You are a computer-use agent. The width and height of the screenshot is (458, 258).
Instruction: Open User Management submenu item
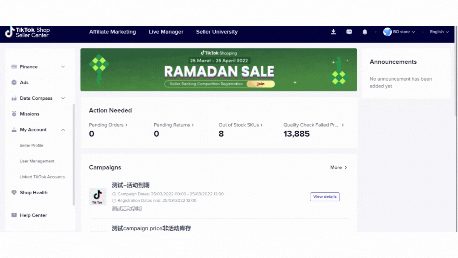coord(37,161)
